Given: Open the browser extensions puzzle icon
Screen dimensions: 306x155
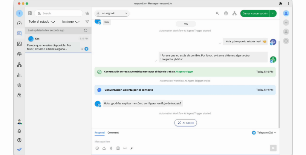Looking at the screenshot, I should click(280, 4).
